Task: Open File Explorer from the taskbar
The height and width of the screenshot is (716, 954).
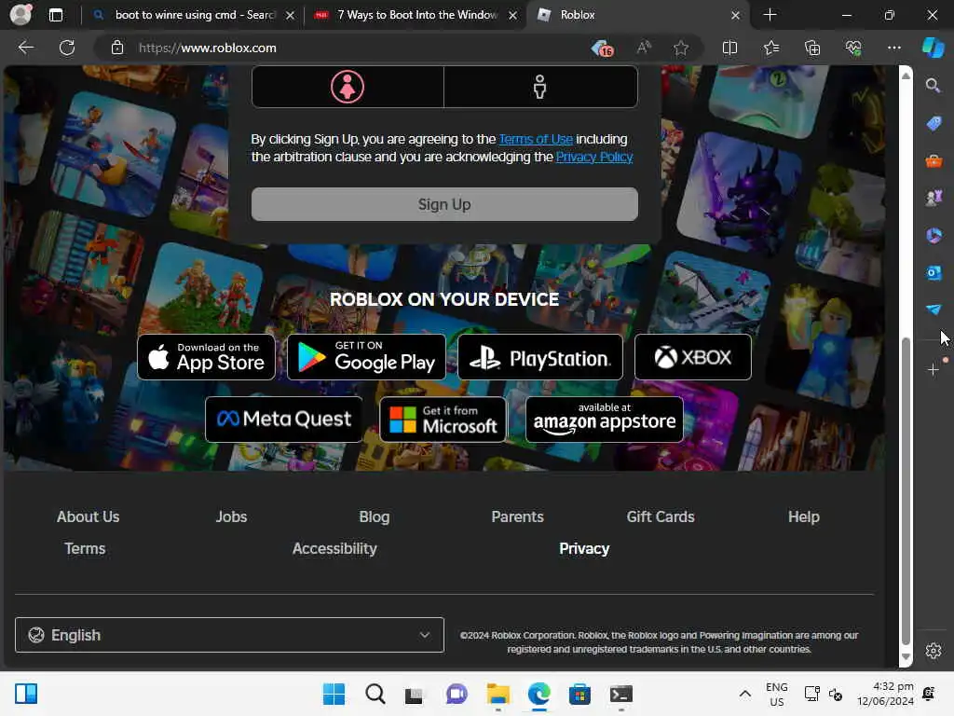Action: [497, 694]
